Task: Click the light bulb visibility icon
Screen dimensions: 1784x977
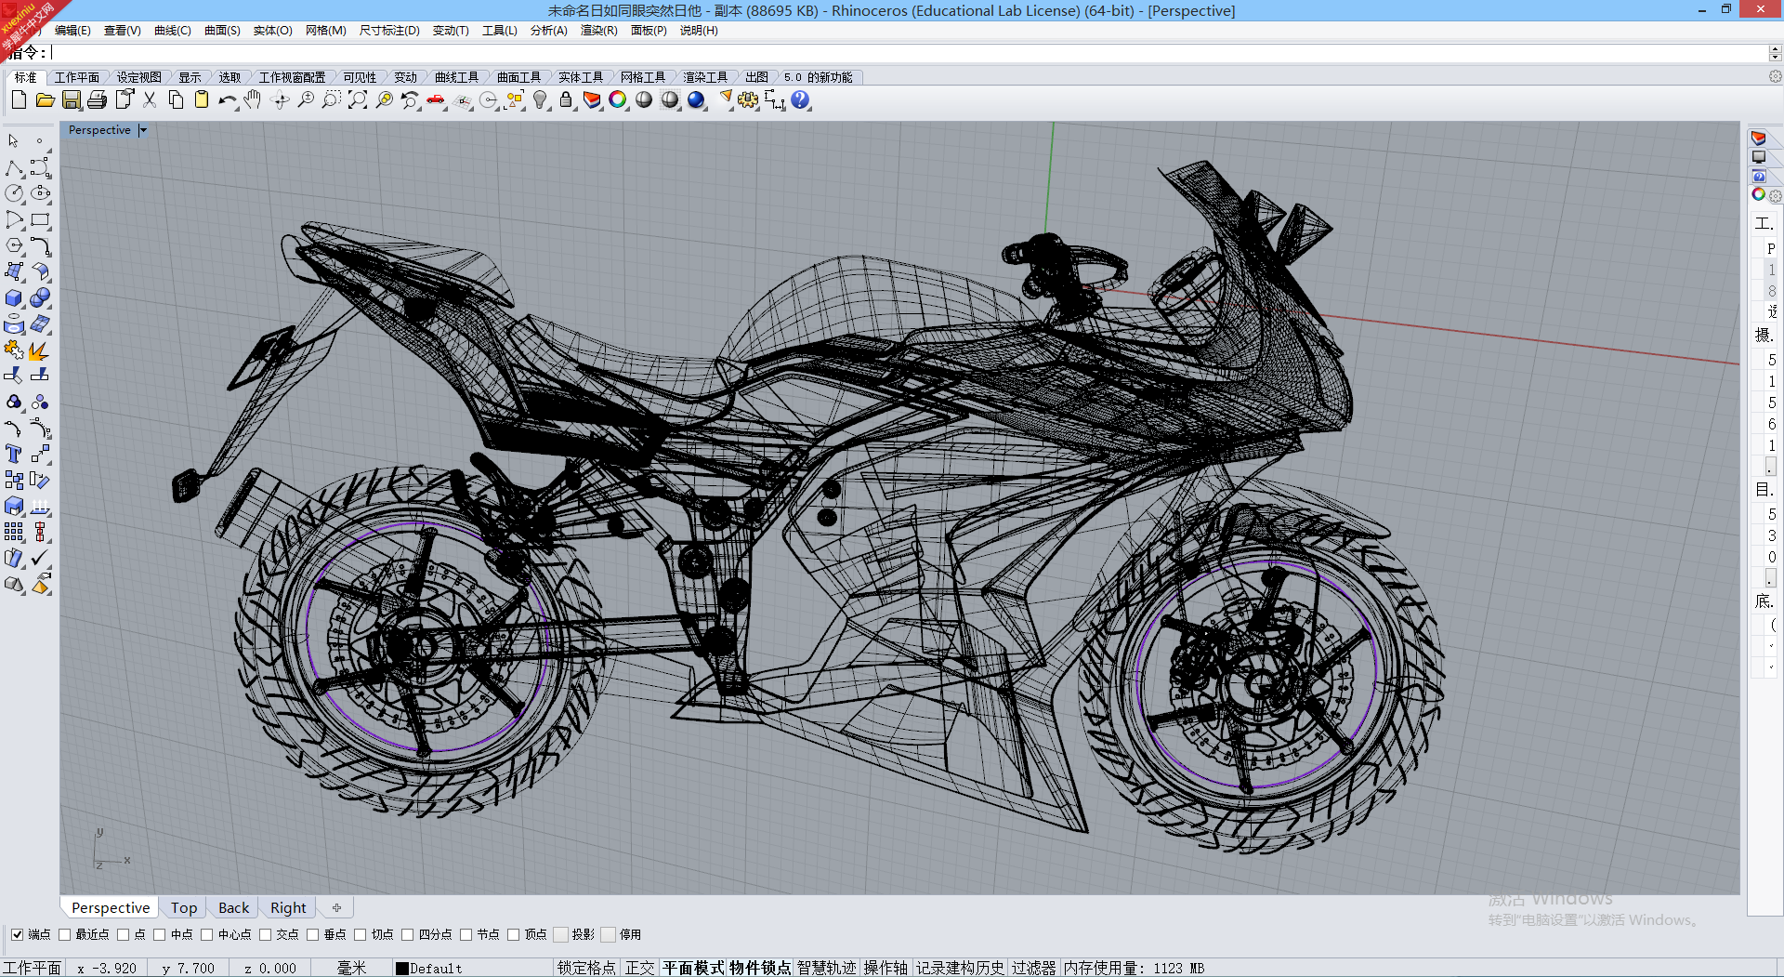Action: [540, 99]
